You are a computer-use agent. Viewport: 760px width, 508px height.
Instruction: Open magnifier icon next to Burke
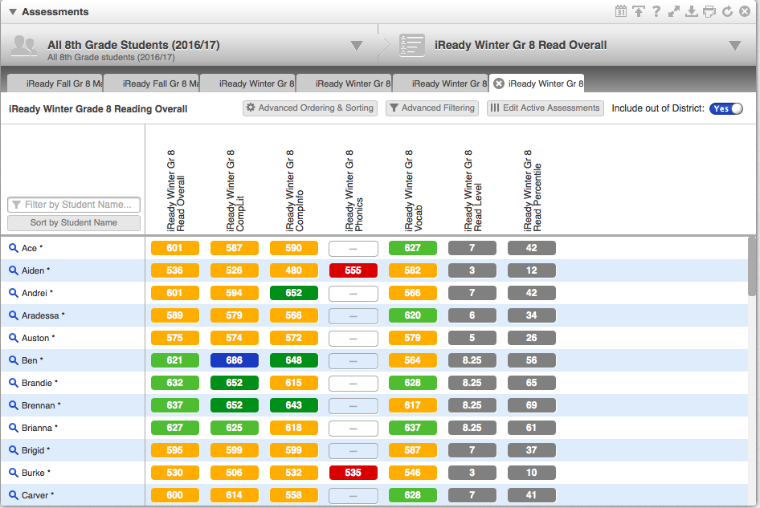click(14, 473)
